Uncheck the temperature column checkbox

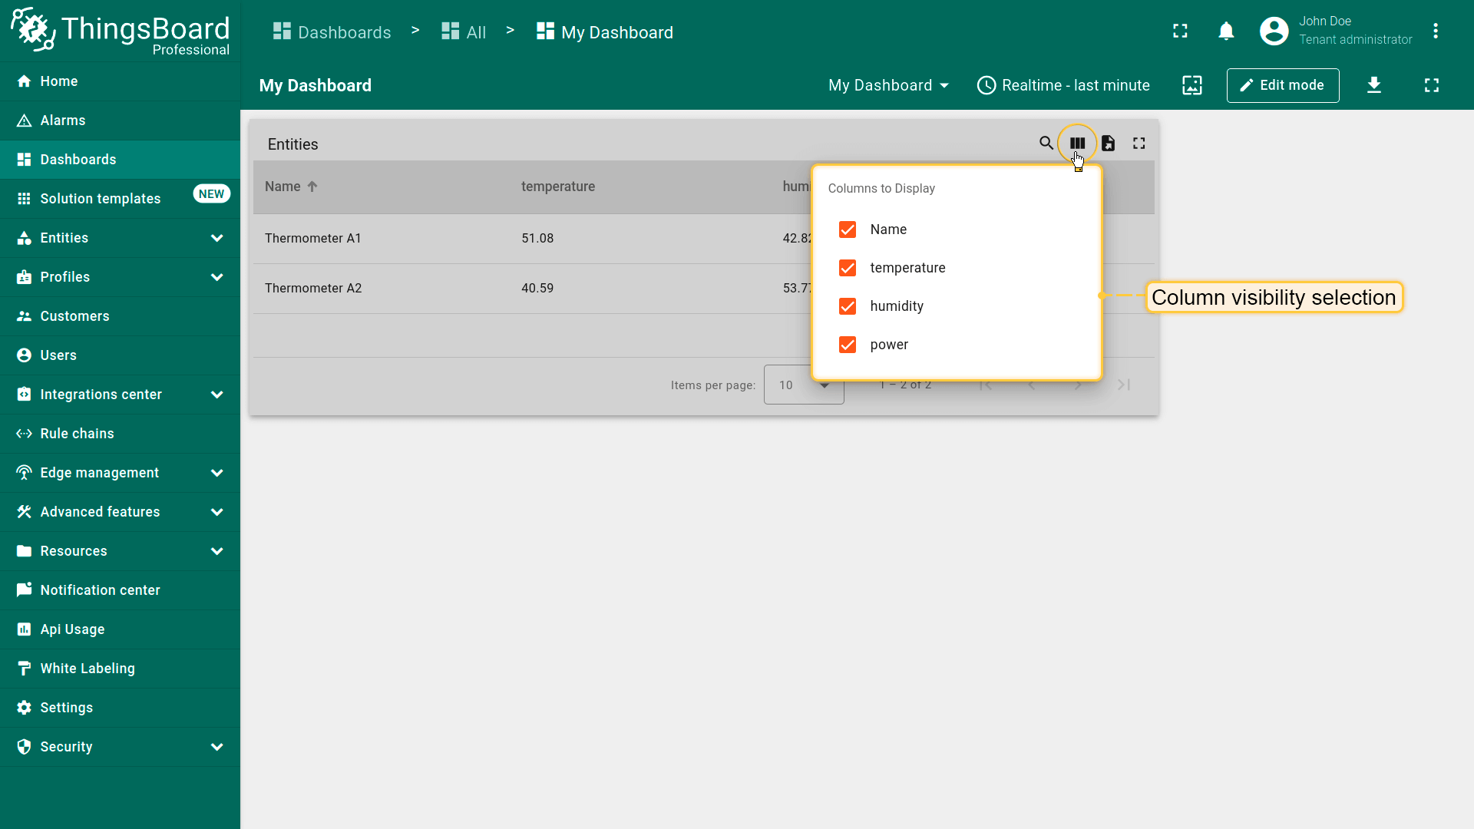(848, 268)
